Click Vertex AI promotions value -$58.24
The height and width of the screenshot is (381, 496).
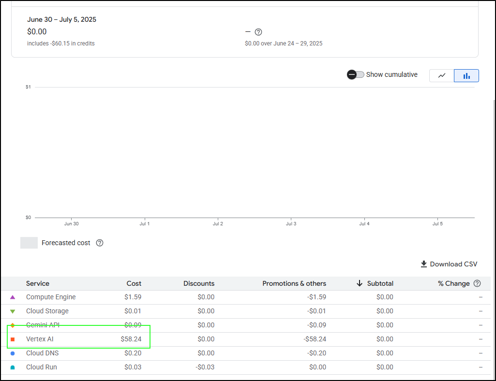click(315, 339)
